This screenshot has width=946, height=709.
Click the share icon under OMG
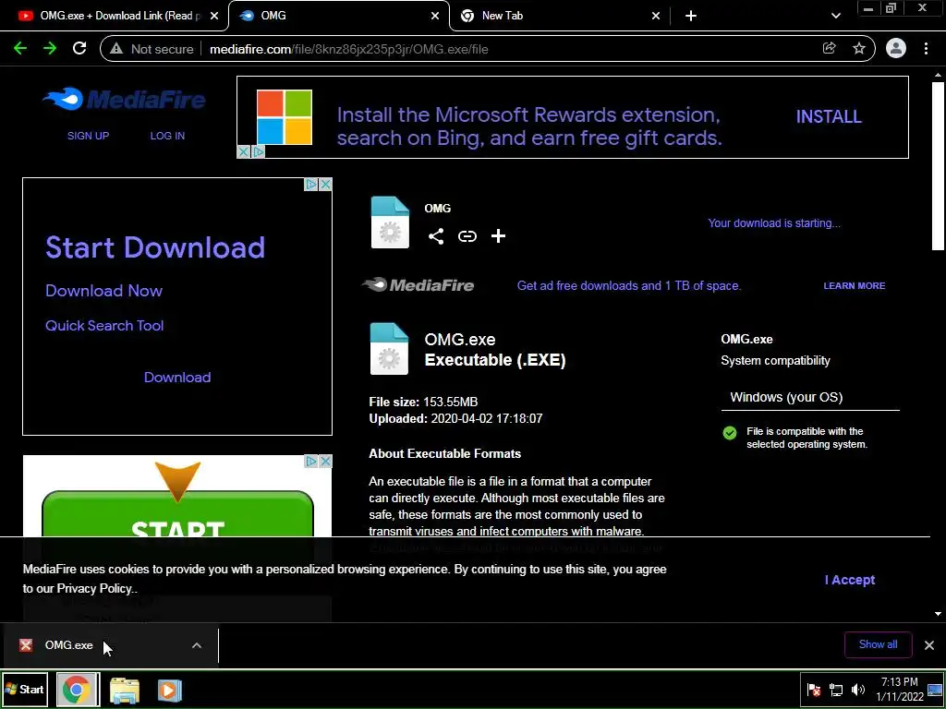[x=436, y=236]
